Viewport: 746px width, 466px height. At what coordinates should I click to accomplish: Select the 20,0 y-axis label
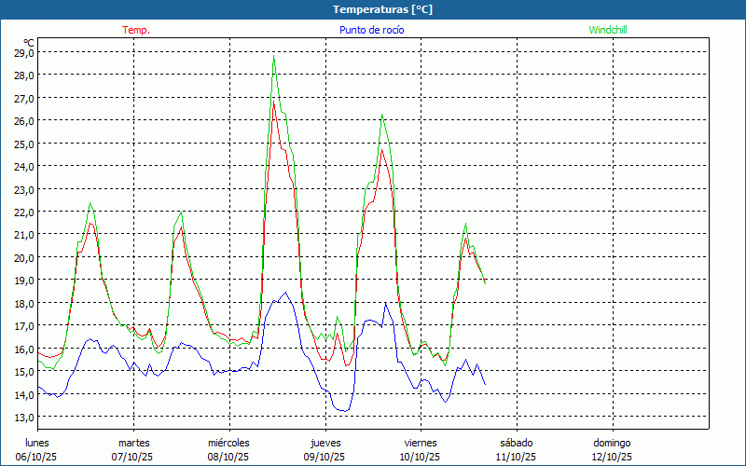(24, 257)
